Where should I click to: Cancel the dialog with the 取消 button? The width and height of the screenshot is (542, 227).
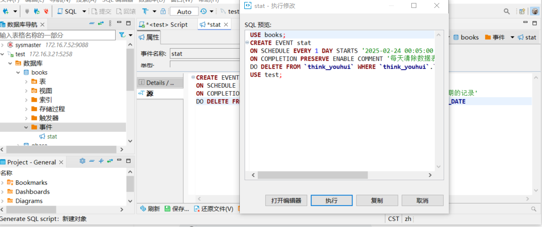[422, 201]
